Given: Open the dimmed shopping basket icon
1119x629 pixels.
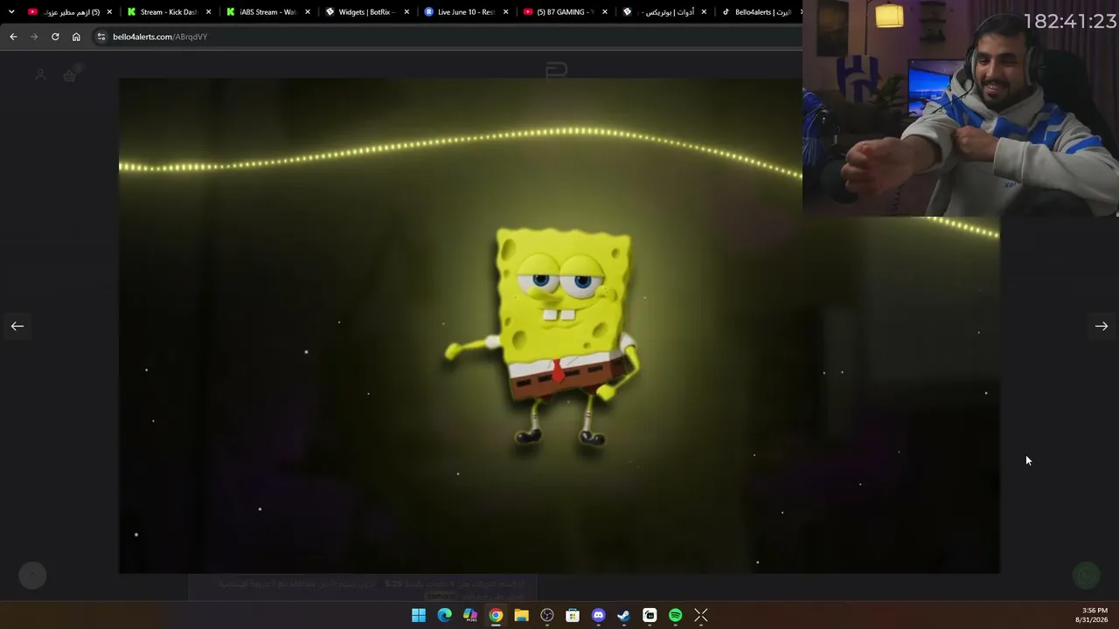Looking at the screenshot, I should 70,75.
